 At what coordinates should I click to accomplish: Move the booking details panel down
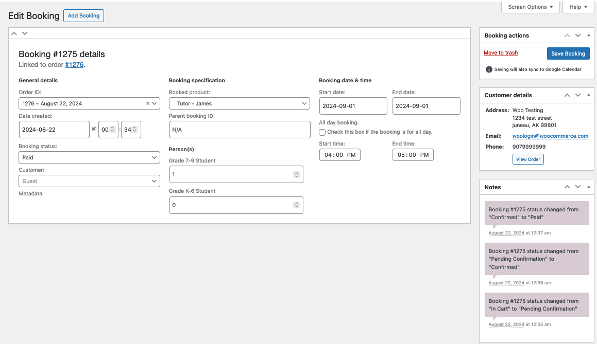pos(25,33)
